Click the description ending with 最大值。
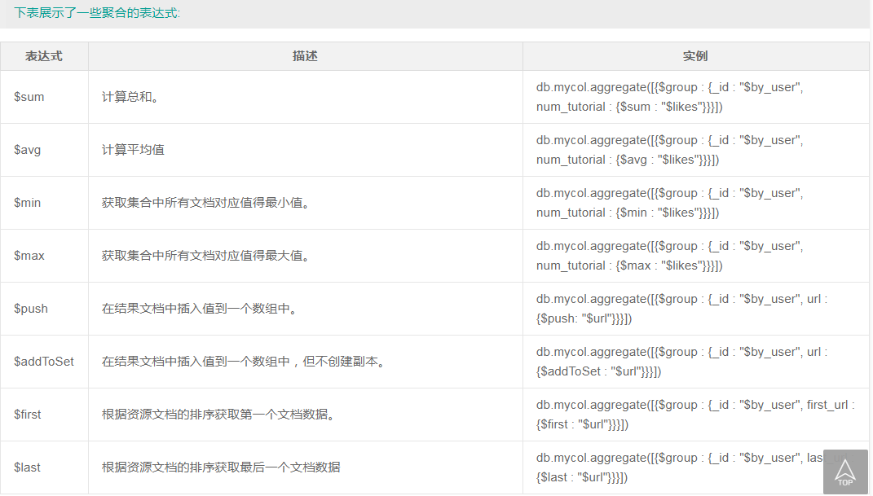This screenshot has height=496, width=873. coord(208,255)
